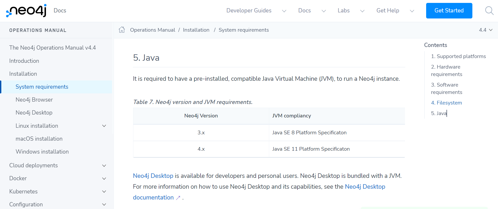Expand the Kubernetes sidebar section

pyautogui.click(x=104, y=192)
